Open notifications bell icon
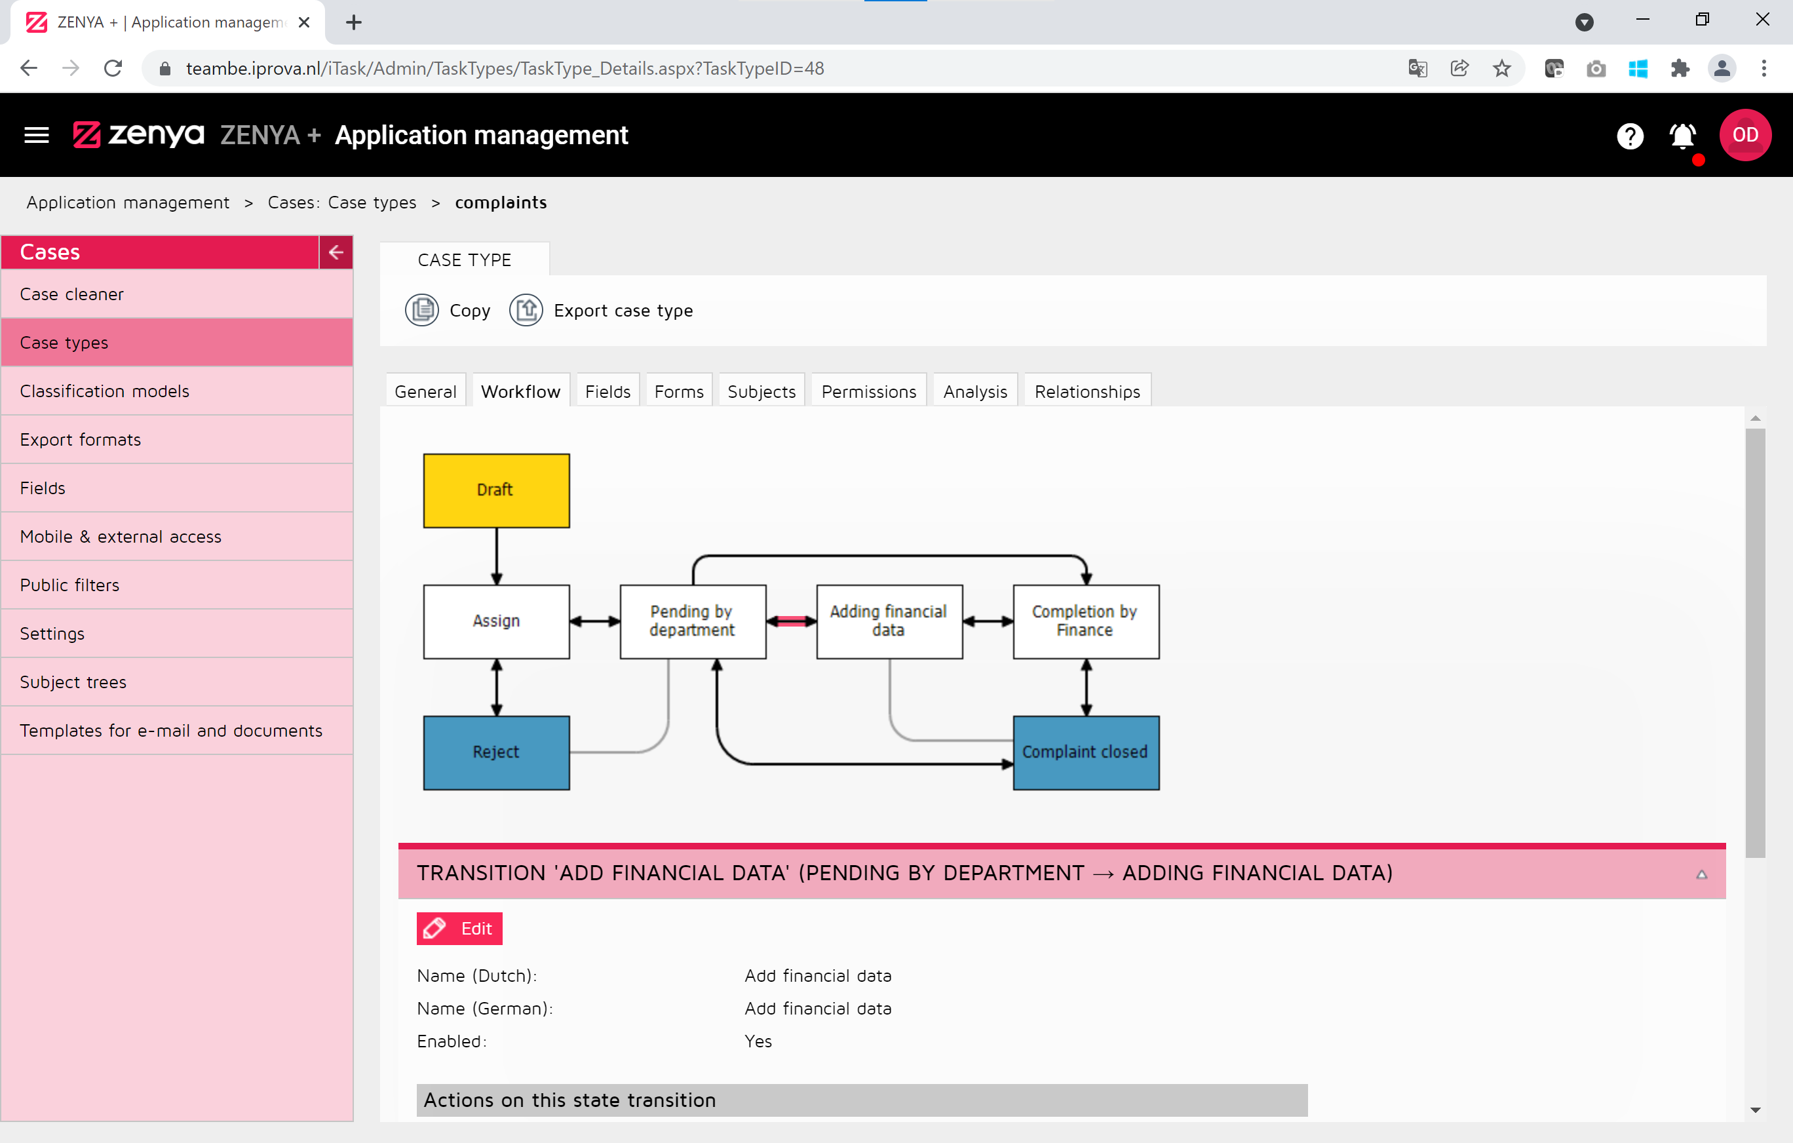 click(x=1682, y=136)
